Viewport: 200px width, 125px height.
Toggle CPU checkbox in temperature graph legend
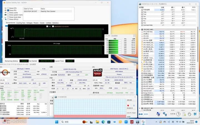(47, 26)
